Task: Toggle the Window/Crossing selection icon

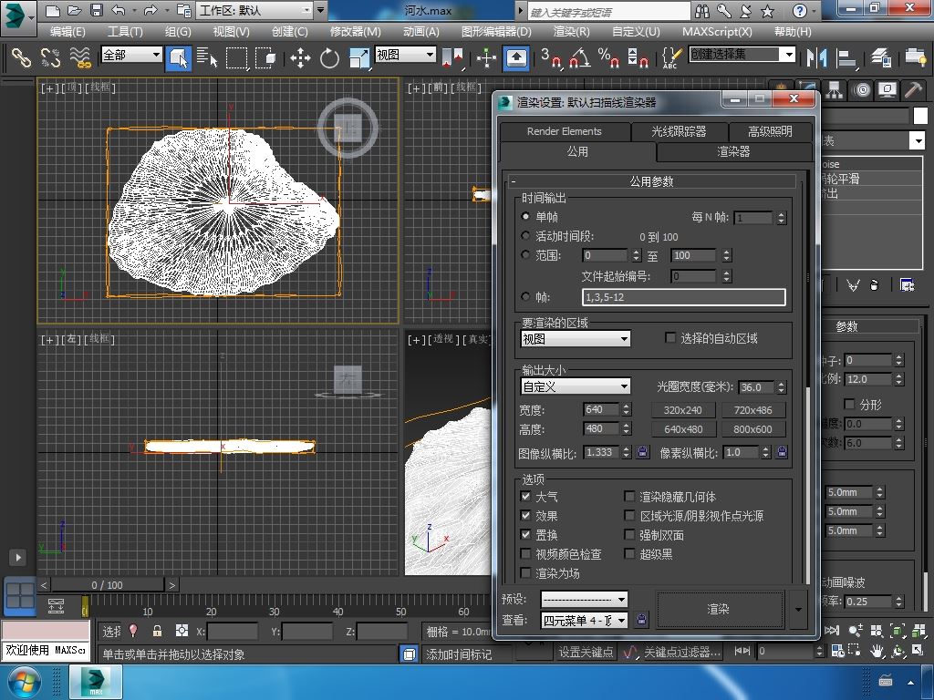Action: coord(265,57)
